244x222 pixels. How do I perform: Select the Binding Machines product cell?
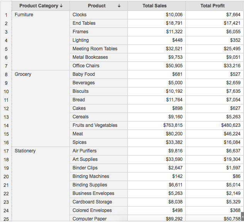click(91, 176)
